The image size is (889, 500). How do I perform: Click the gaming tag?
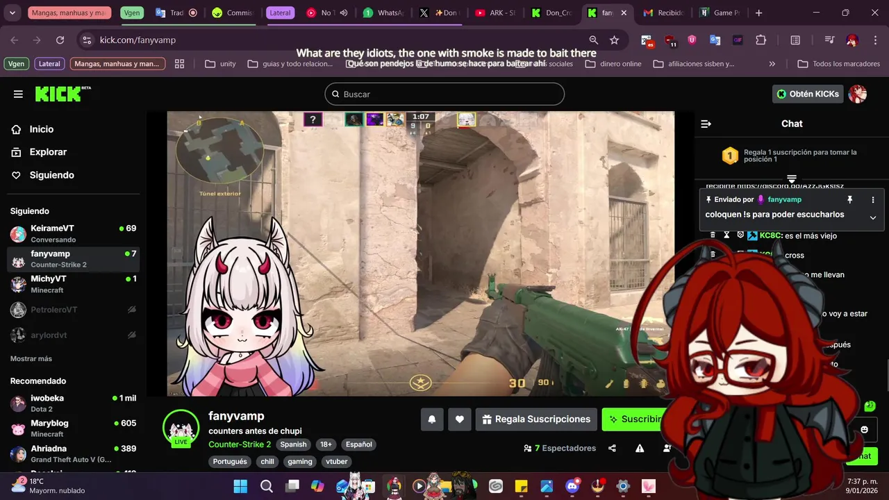click(x=300, y=461)
